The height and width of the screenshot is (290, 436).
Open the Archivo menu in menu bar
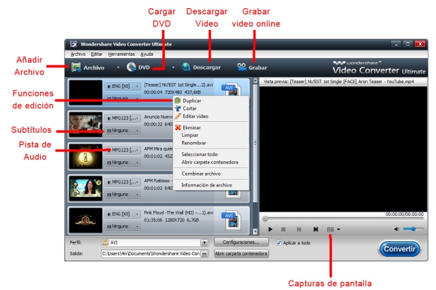pos(78,54)
